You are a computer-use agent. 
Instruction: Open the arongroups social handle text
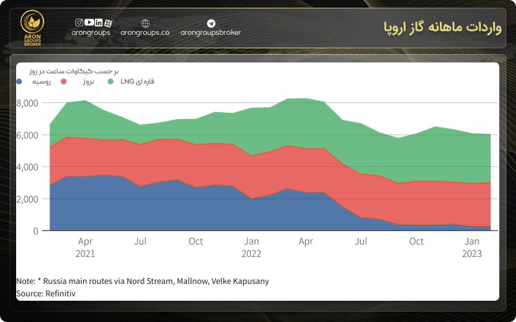pos(91,33)
